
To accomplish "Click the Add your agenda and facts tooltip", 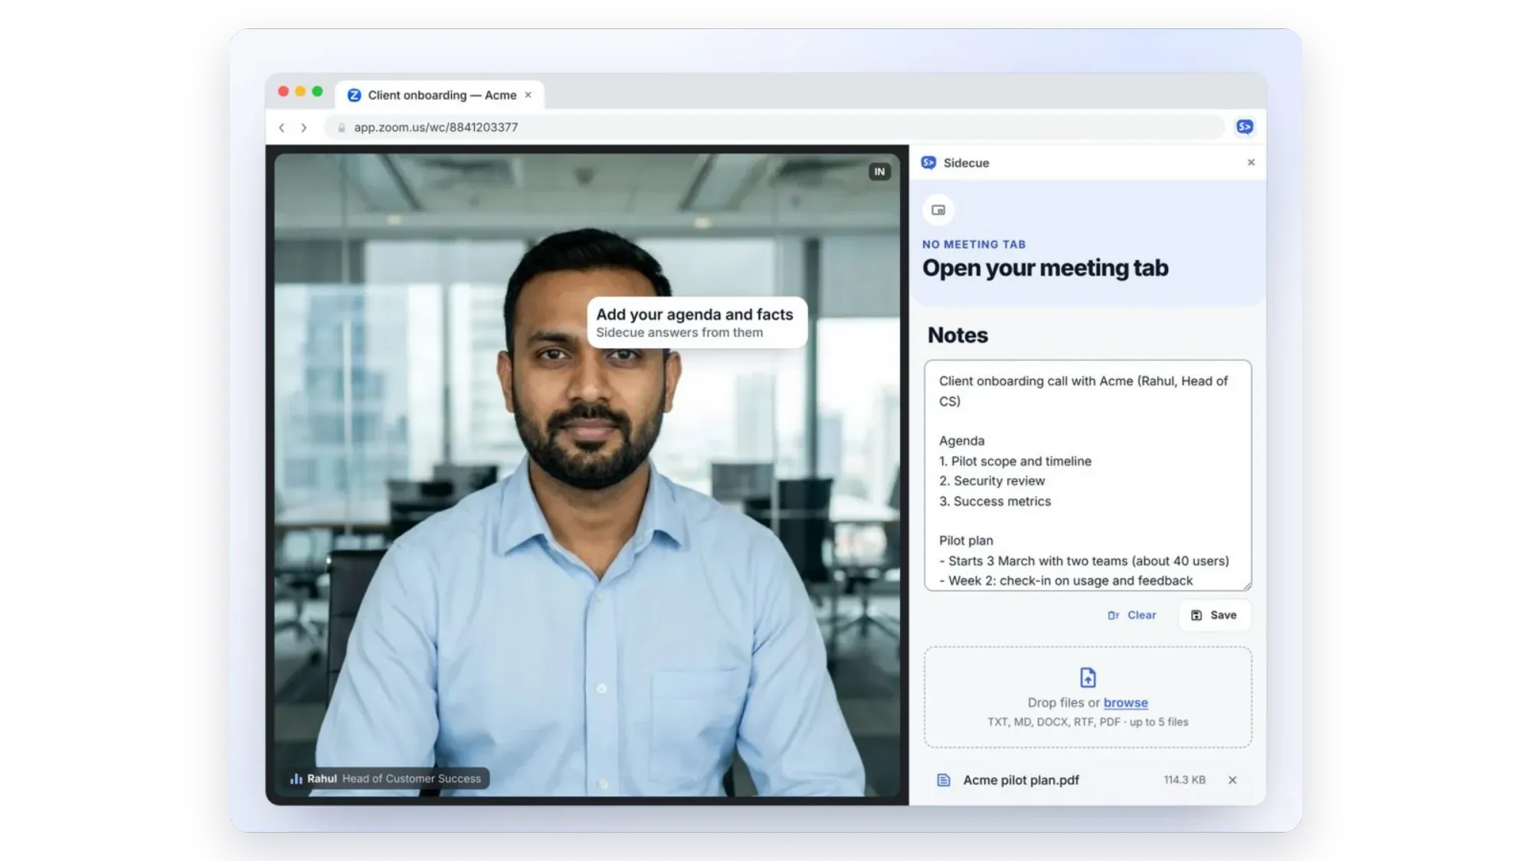I will pyautogui.click(x=696, y=322).
